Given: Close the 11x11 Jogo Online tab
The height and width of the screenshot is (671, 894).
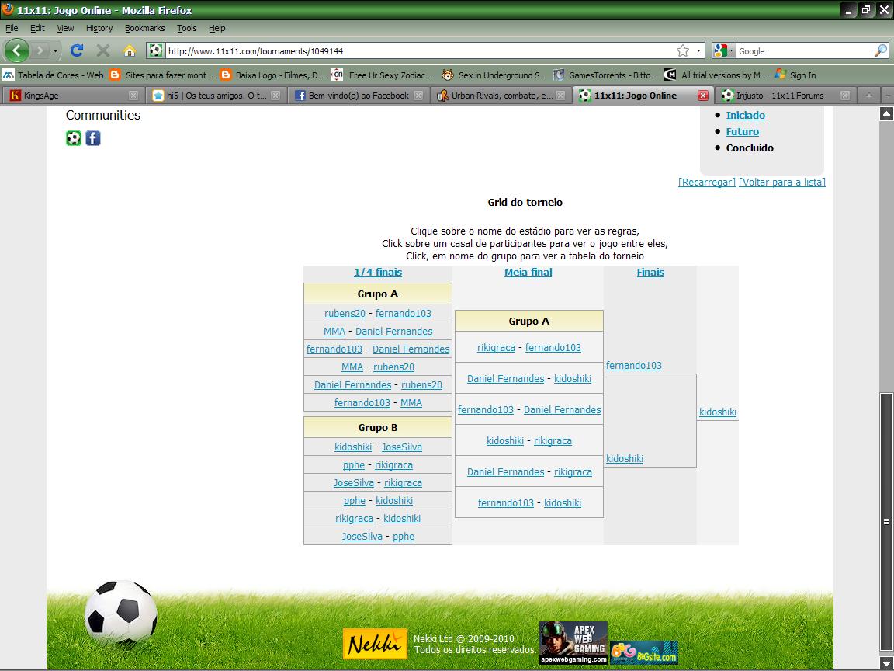Looking at the screenshot, I should [x=702, y=96].
